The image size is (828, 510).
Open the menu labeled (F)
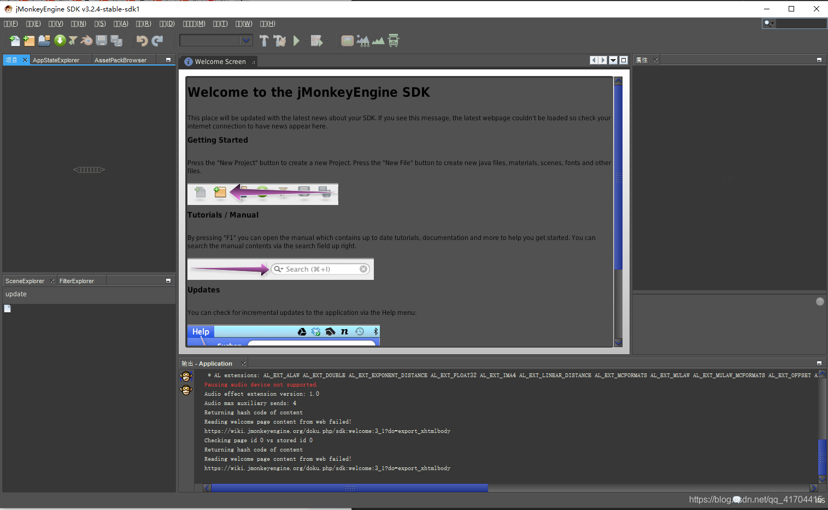pyautogui.click(x=11, y=24)
